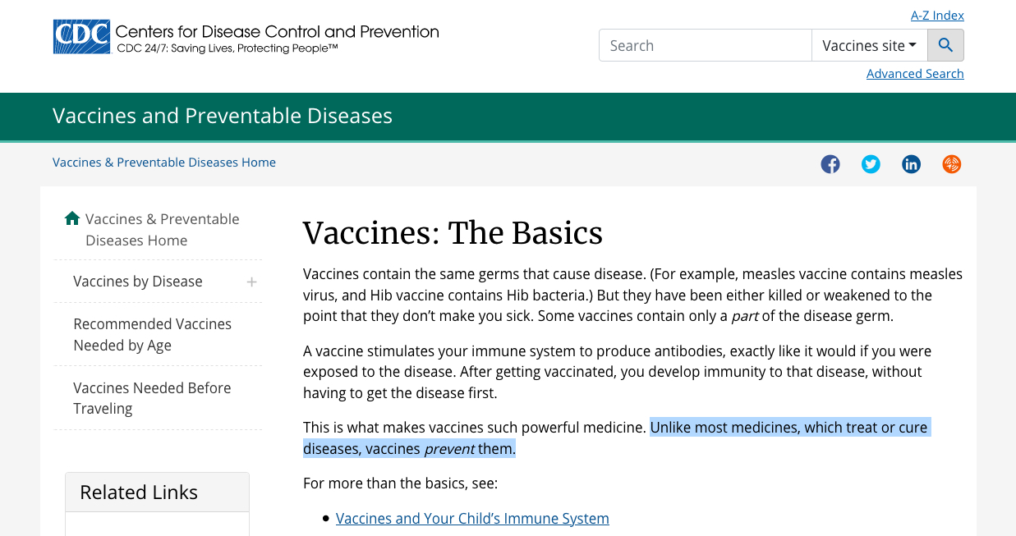
Task: Click the orange syndicate icon
Action: (951, 164)
